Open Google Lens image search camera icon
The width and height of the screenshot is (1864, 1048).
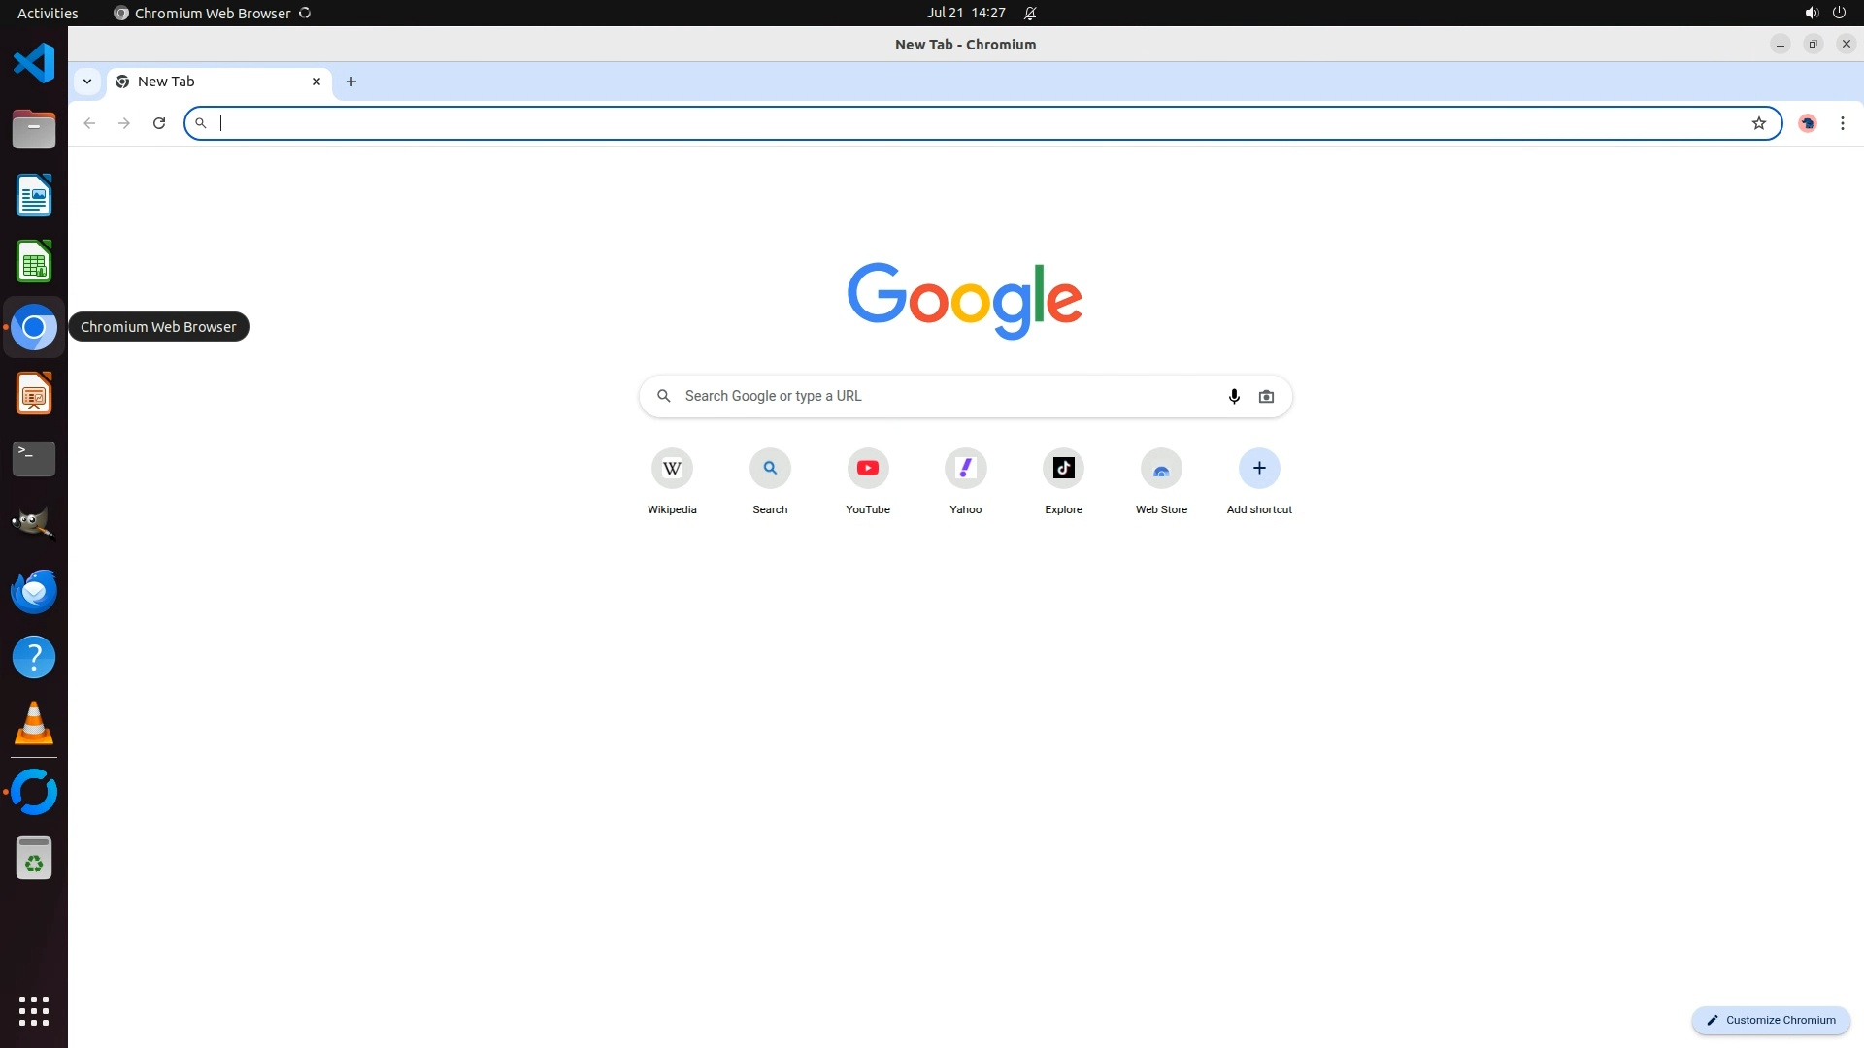[1266, 396]
